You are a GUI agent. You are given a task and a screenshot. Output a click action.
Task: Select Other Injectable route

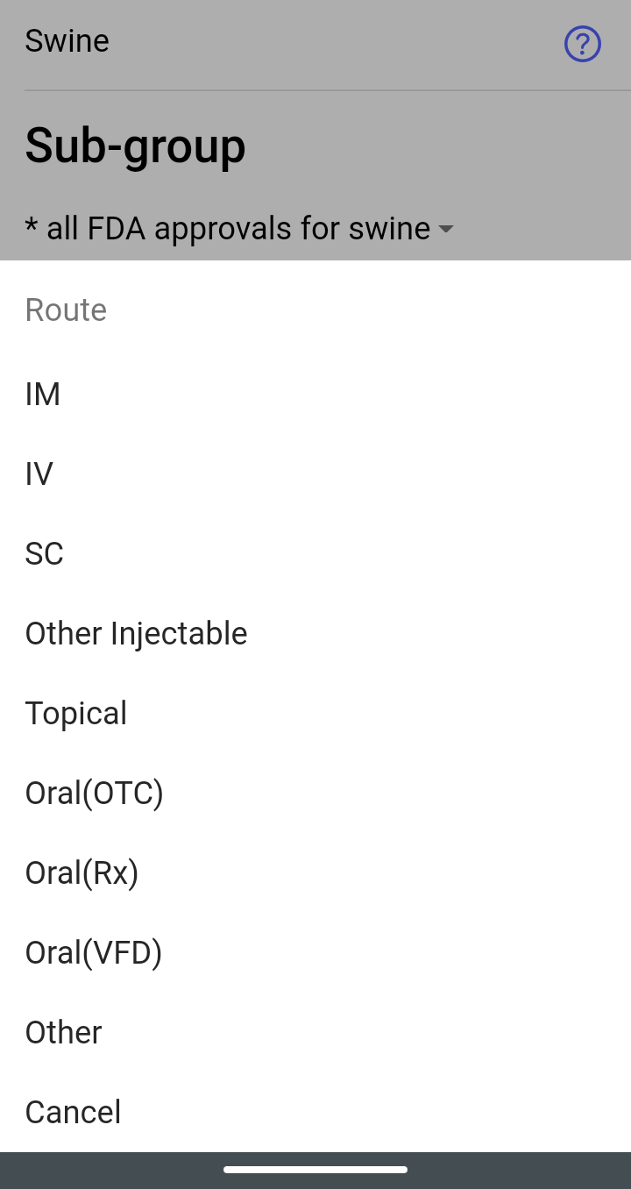315,634
